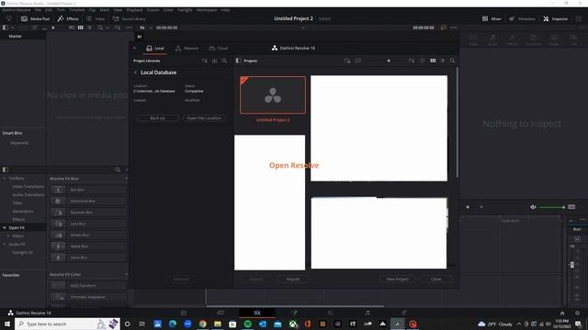Switch media pool to list view
Viewport: 588px width, 330px height.
click(x=89, y=27)
